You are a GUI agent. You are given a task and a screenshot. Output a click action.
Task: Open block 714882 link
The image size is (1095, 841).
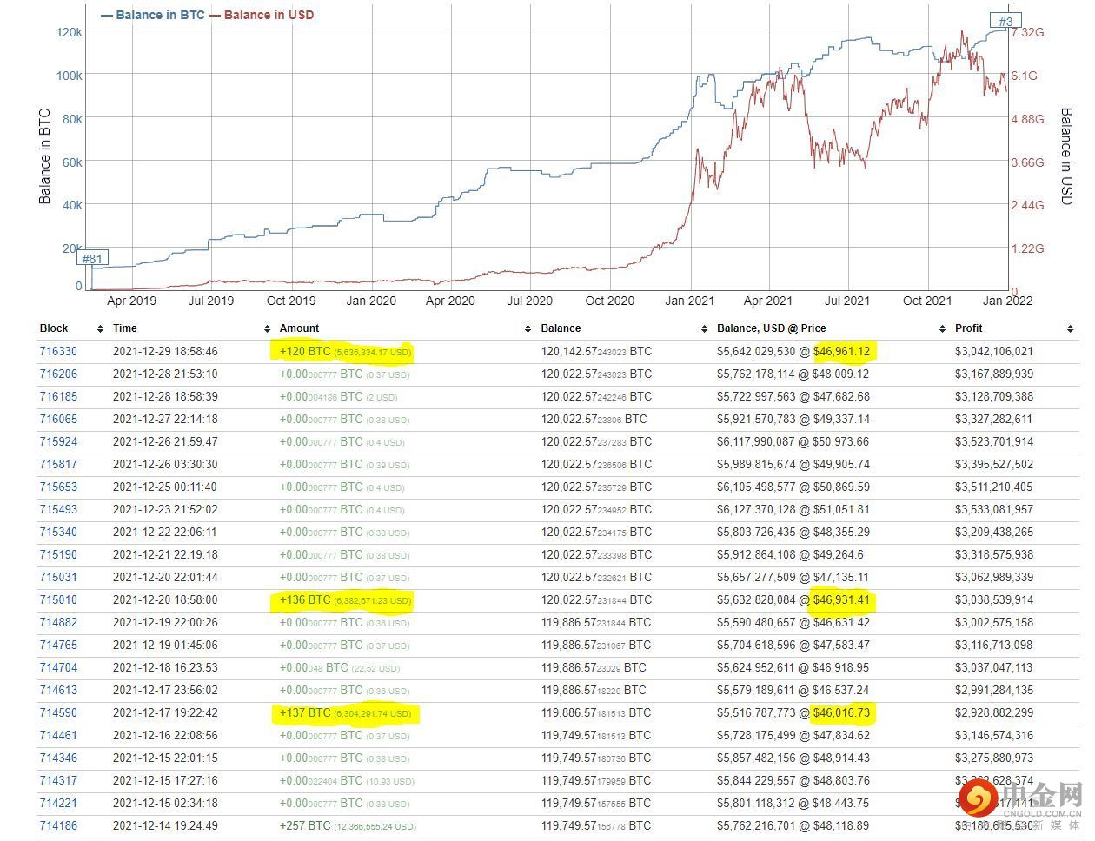pyautogui.click(x=58, y=623)
